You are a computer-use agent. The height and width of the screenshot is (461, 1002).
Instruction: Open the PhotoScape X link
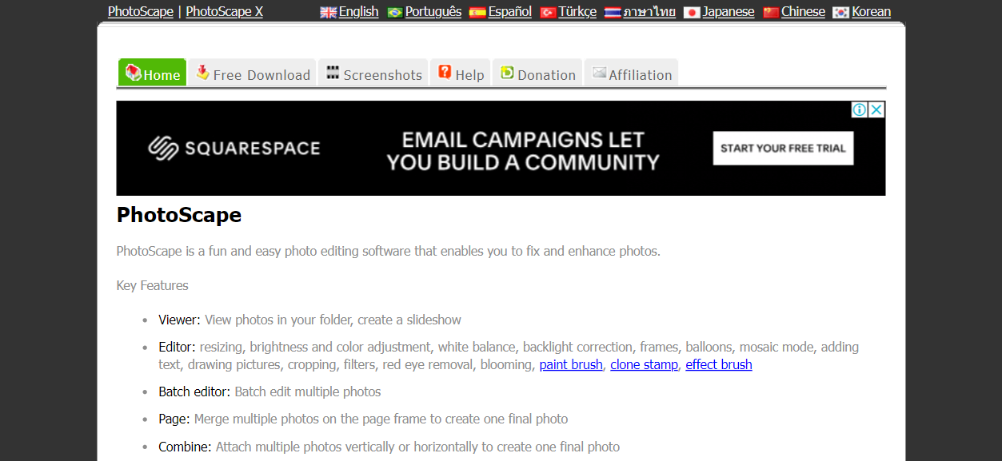point(225,11)
